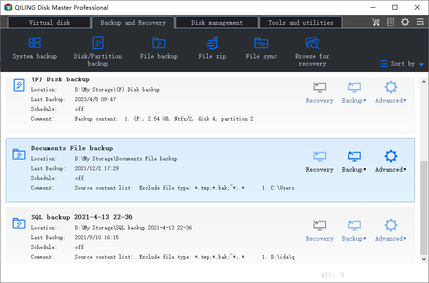Screen dimensions: 429x283
Task: Click Recovery label for (F) Disk backup
Action: pyautogui.click(x=320, y=101)
